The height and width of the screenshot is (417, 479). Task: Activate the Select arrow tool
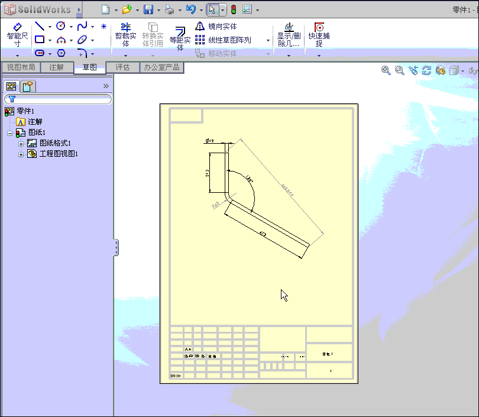click(212, 9)
